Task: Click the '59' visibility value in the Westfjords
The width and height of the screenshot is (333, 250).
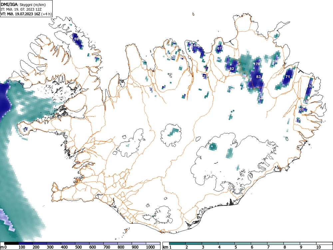Action: pos(76,39)
